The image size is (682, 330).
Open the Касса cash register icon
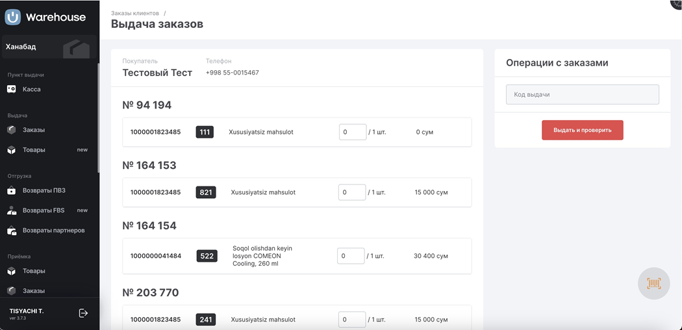tap(12, 89)
